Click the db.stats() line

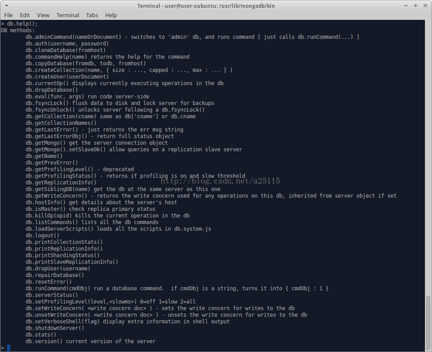coord(41,335)
